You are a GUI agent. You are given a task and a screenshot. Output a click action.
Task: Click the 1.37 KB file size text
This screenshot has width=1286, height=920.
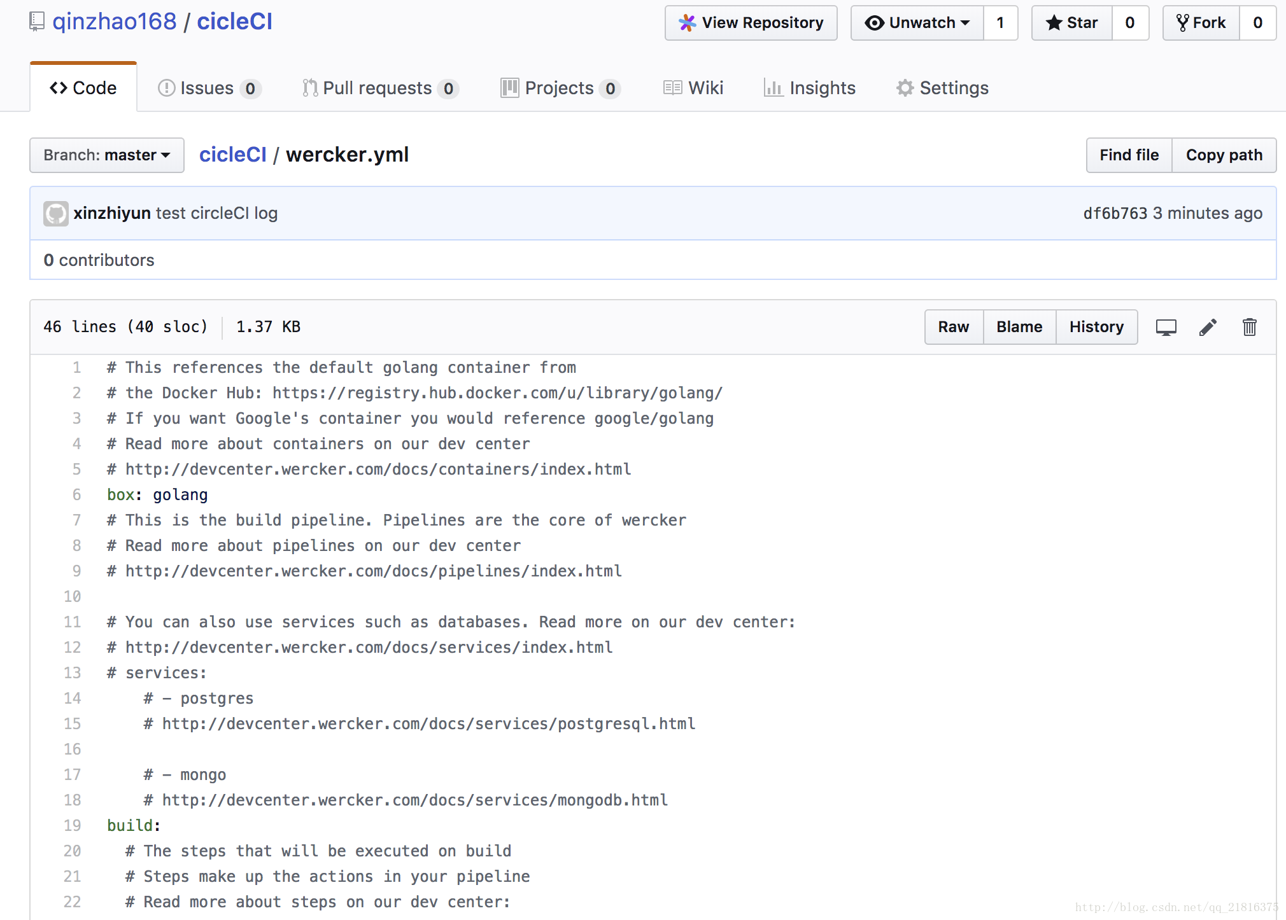[x=268, y=327]
